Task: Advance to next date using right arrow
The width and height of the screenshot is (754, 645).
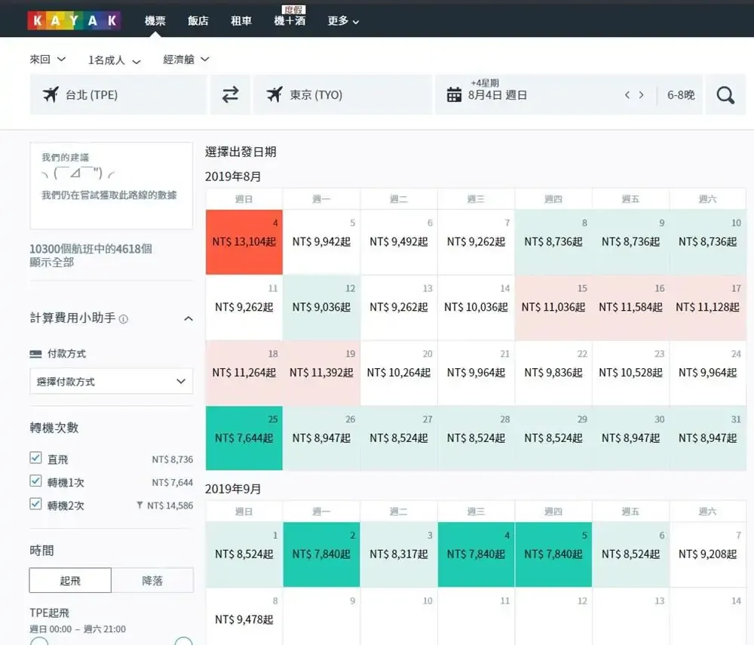Action: [642, 95]
